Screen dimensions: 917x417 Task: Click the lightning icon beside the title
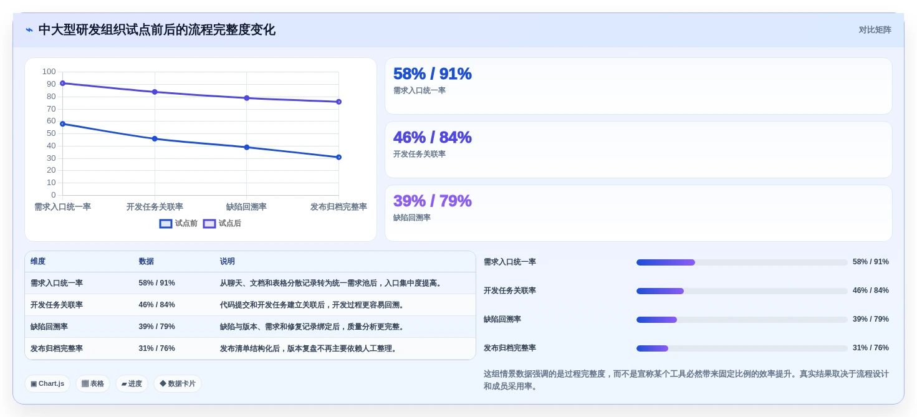point(29,30)
